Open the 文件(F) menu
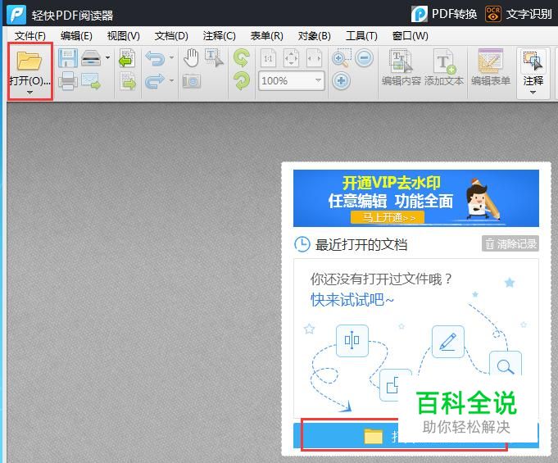The height and width of the screenshot is (463, 558). pyautogui.click(x=30, y=36)
